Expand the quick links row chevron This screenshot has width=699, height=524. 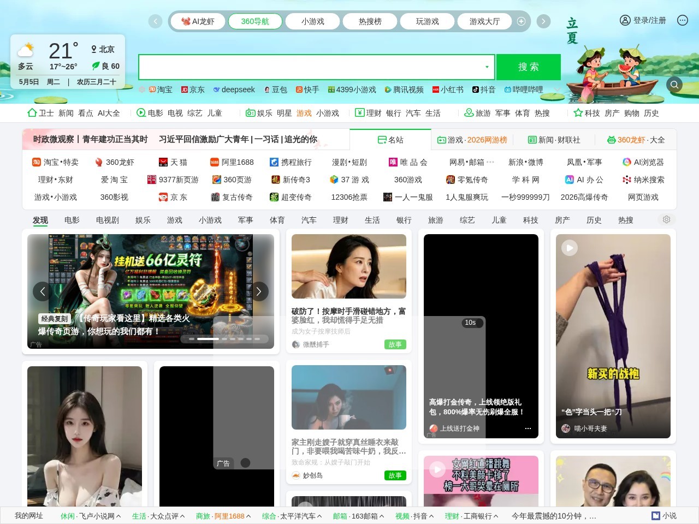coord(557,90)
